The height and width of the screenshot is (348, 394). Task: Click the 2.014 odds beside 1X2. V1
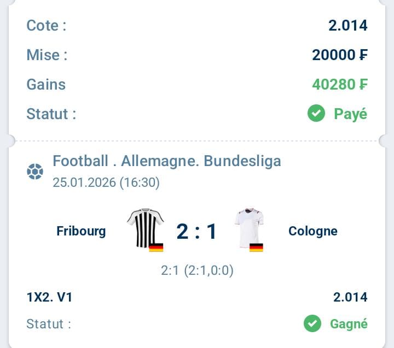pyautogui.click(x=350, y=297)
